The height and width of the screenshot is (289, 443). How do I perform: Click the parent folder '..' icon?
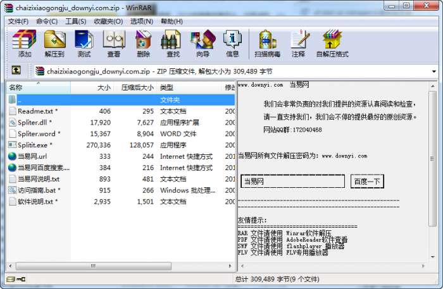click(x=13, y=100)
